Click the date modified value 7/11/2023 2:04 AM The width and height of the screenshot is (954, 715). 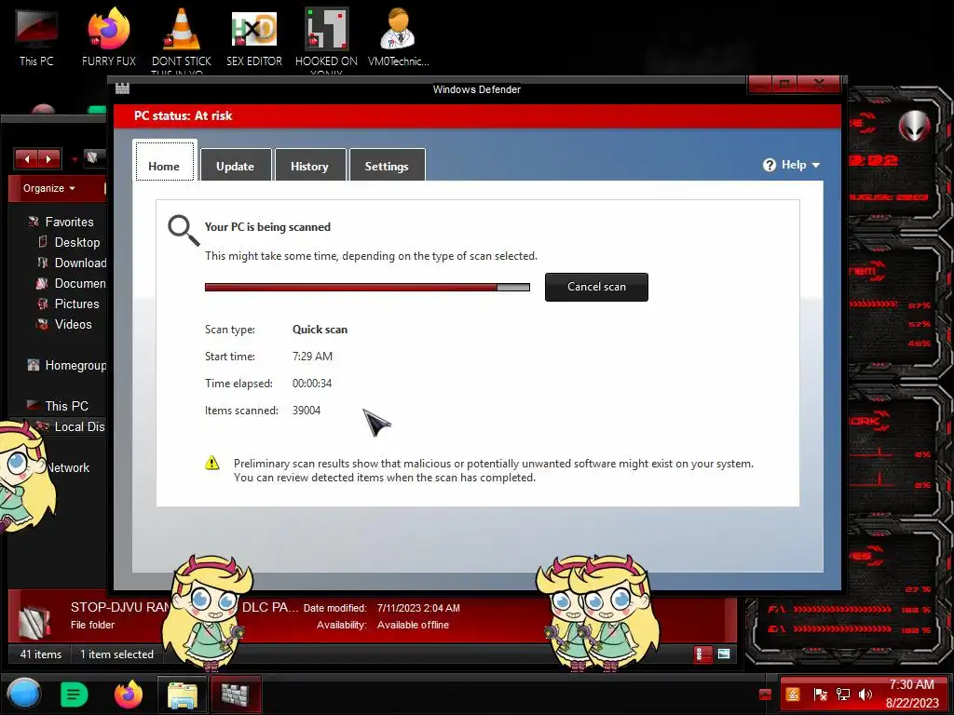point(418,608)
